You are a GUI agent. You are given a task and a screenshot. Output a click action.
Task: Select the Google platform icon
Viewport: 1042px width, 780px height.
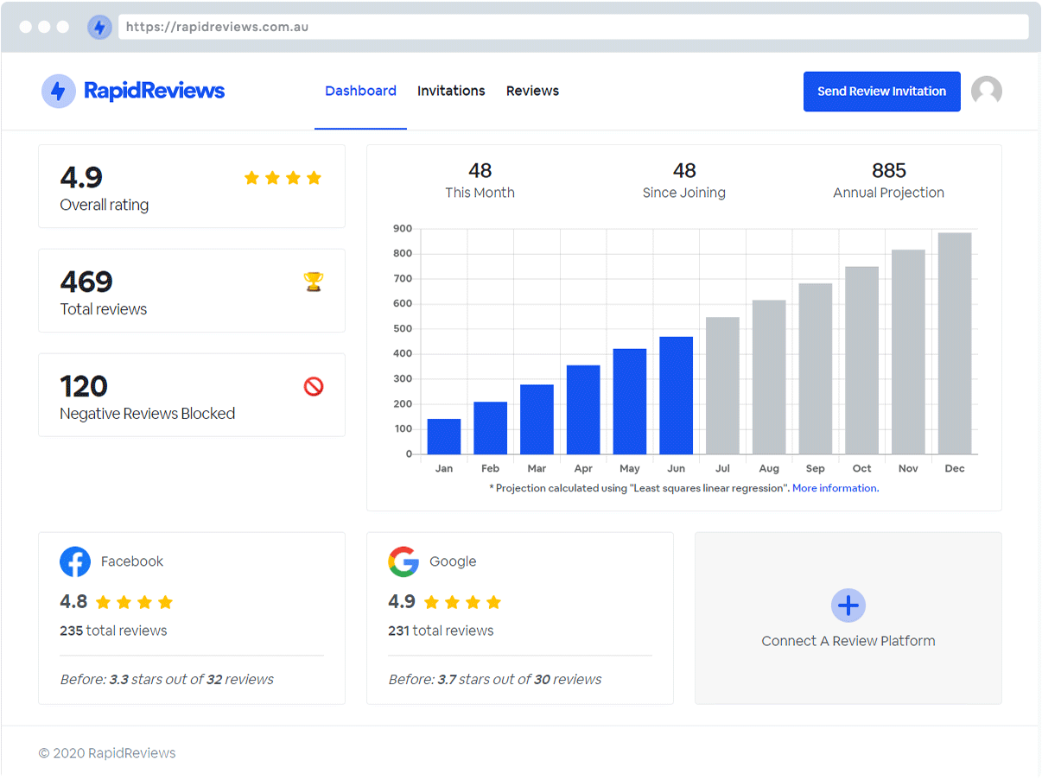(403, 561)
